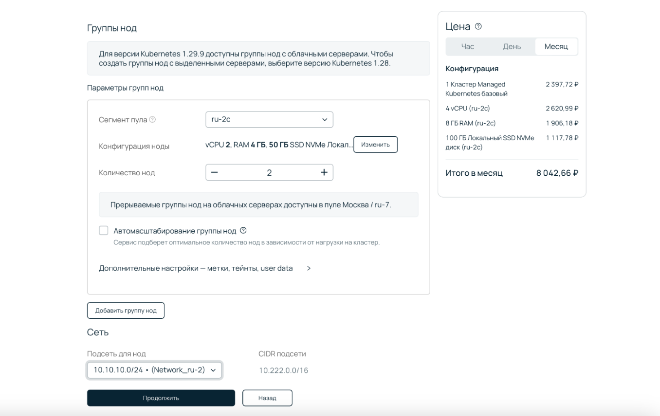The width and height of the screenshot is (660, 416).
Task: Click help icon beside Автомасштабирование группы нод
Action: (243, 230)
